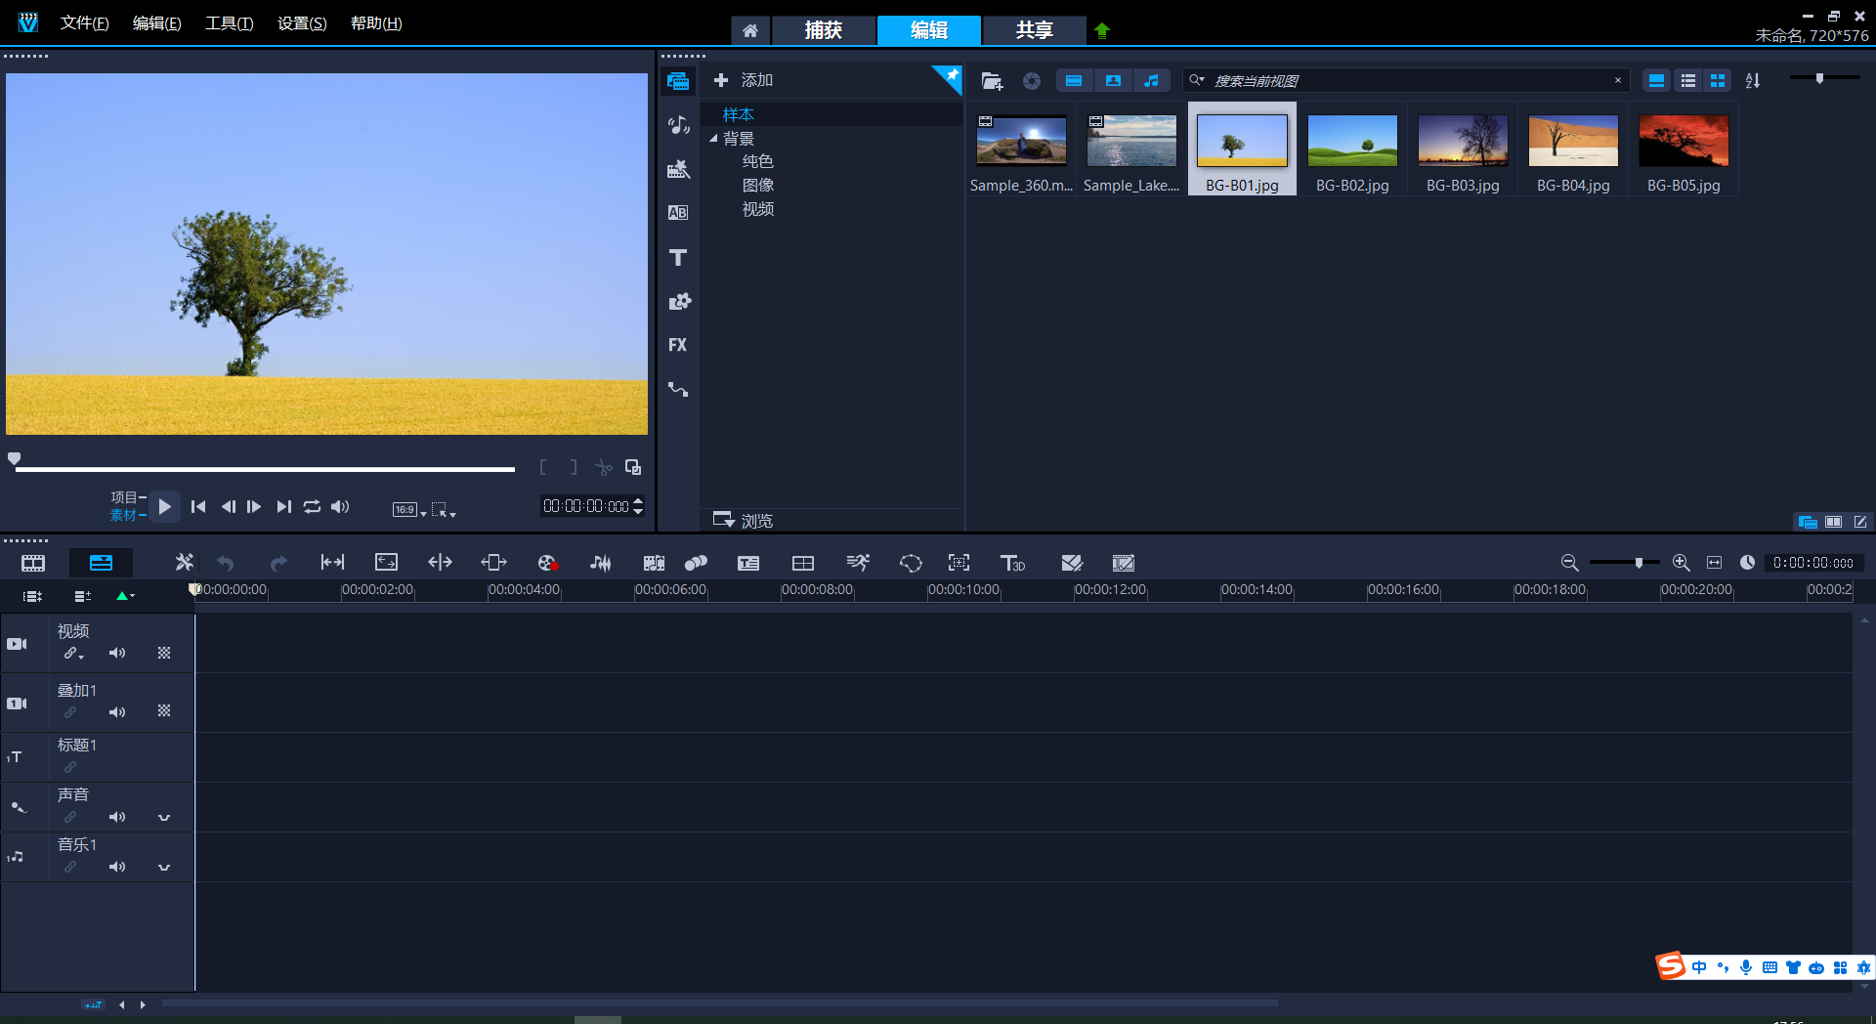Open the Subtitle Editor tool
Screen dimensions: 1876x1024
748,563
